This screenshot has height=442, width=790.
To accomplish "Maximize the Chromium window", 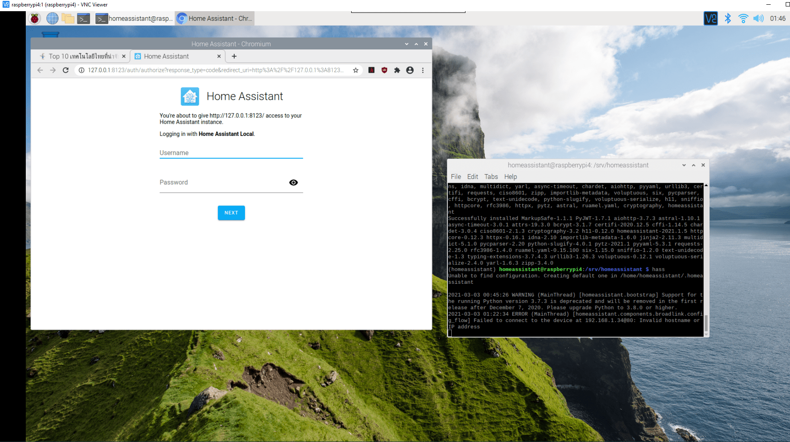I will point(416,44).
